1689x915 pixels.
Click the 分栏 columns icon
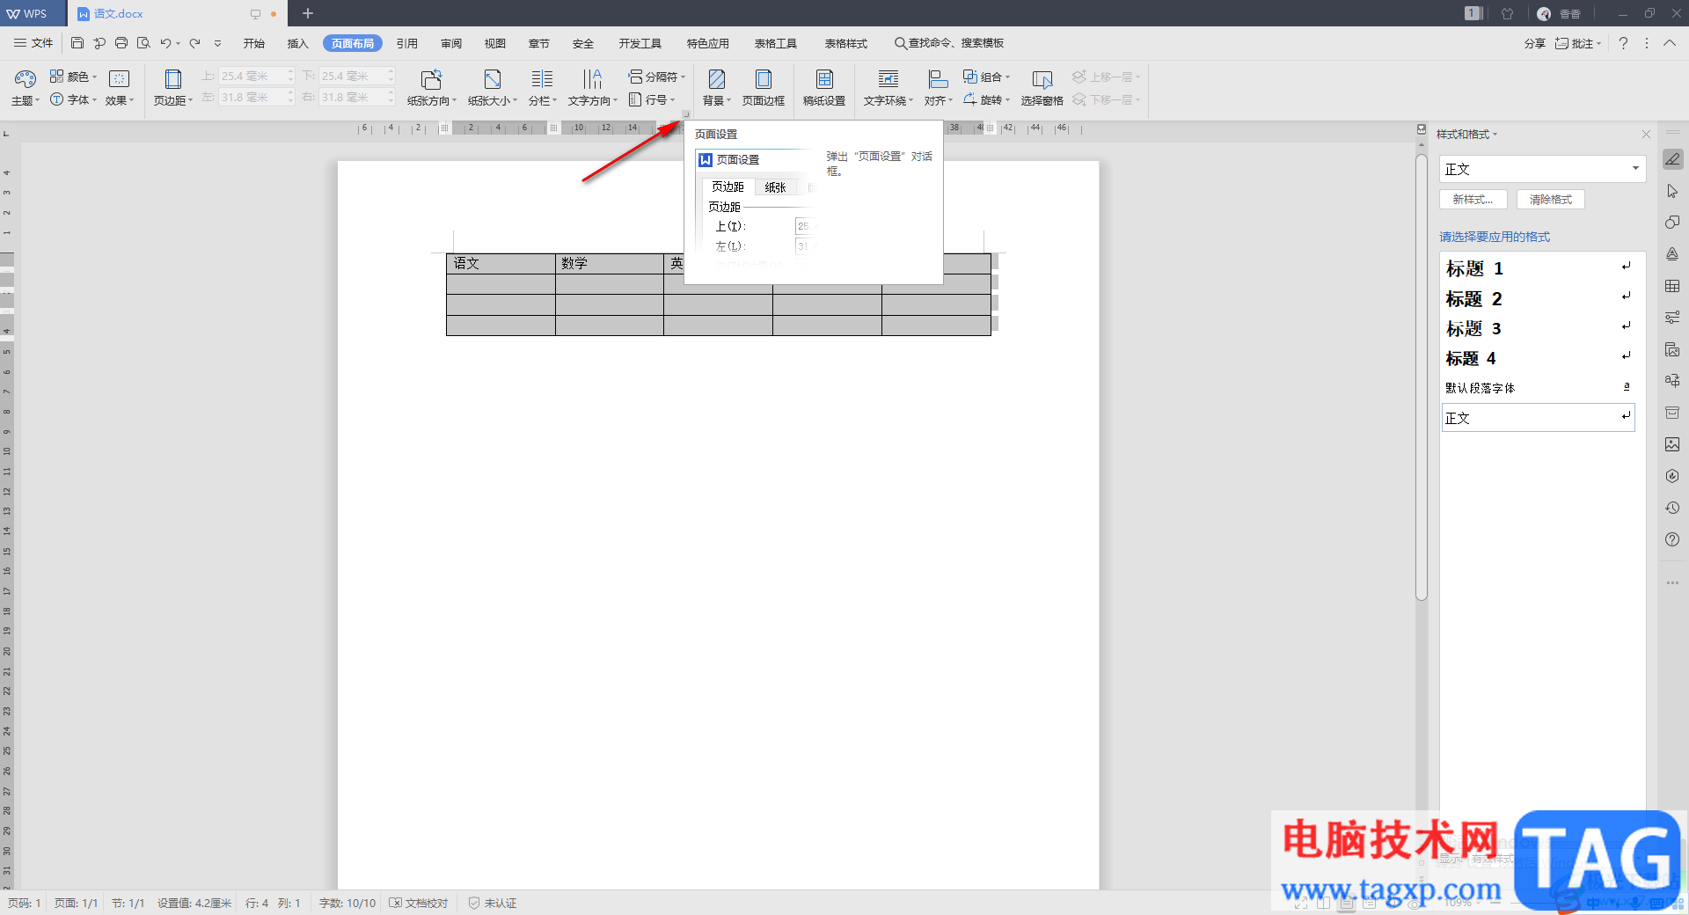click(542, 79)
